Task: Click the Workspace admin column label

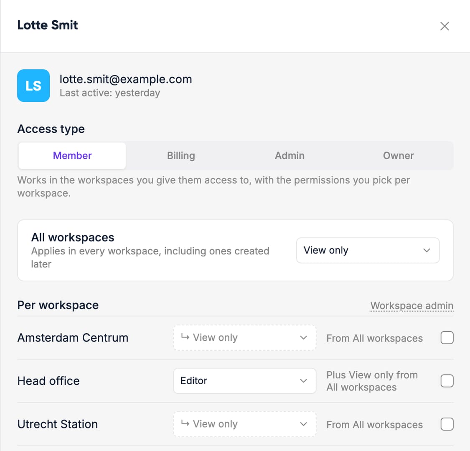Action: click(x=412, y=306)
